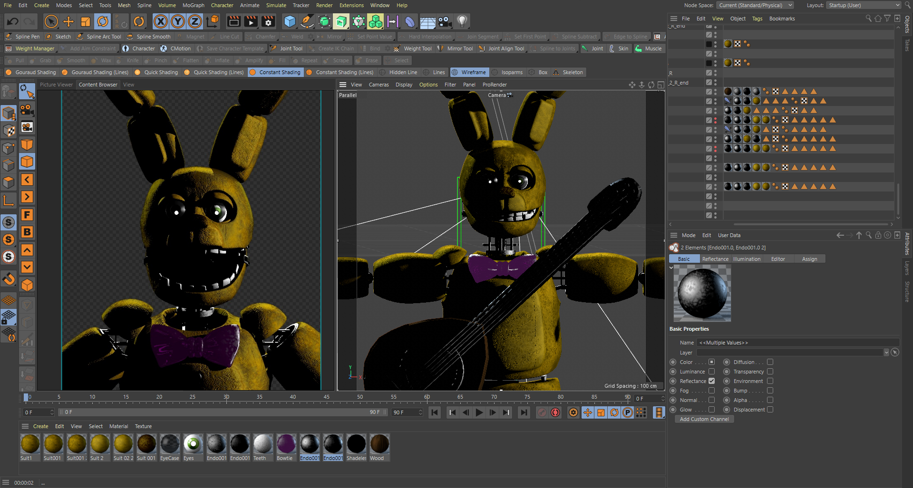Click the orange B icon in left palette
Image resolution: width=913 pixels, height=488 pixels.
[x=27, y=232]
